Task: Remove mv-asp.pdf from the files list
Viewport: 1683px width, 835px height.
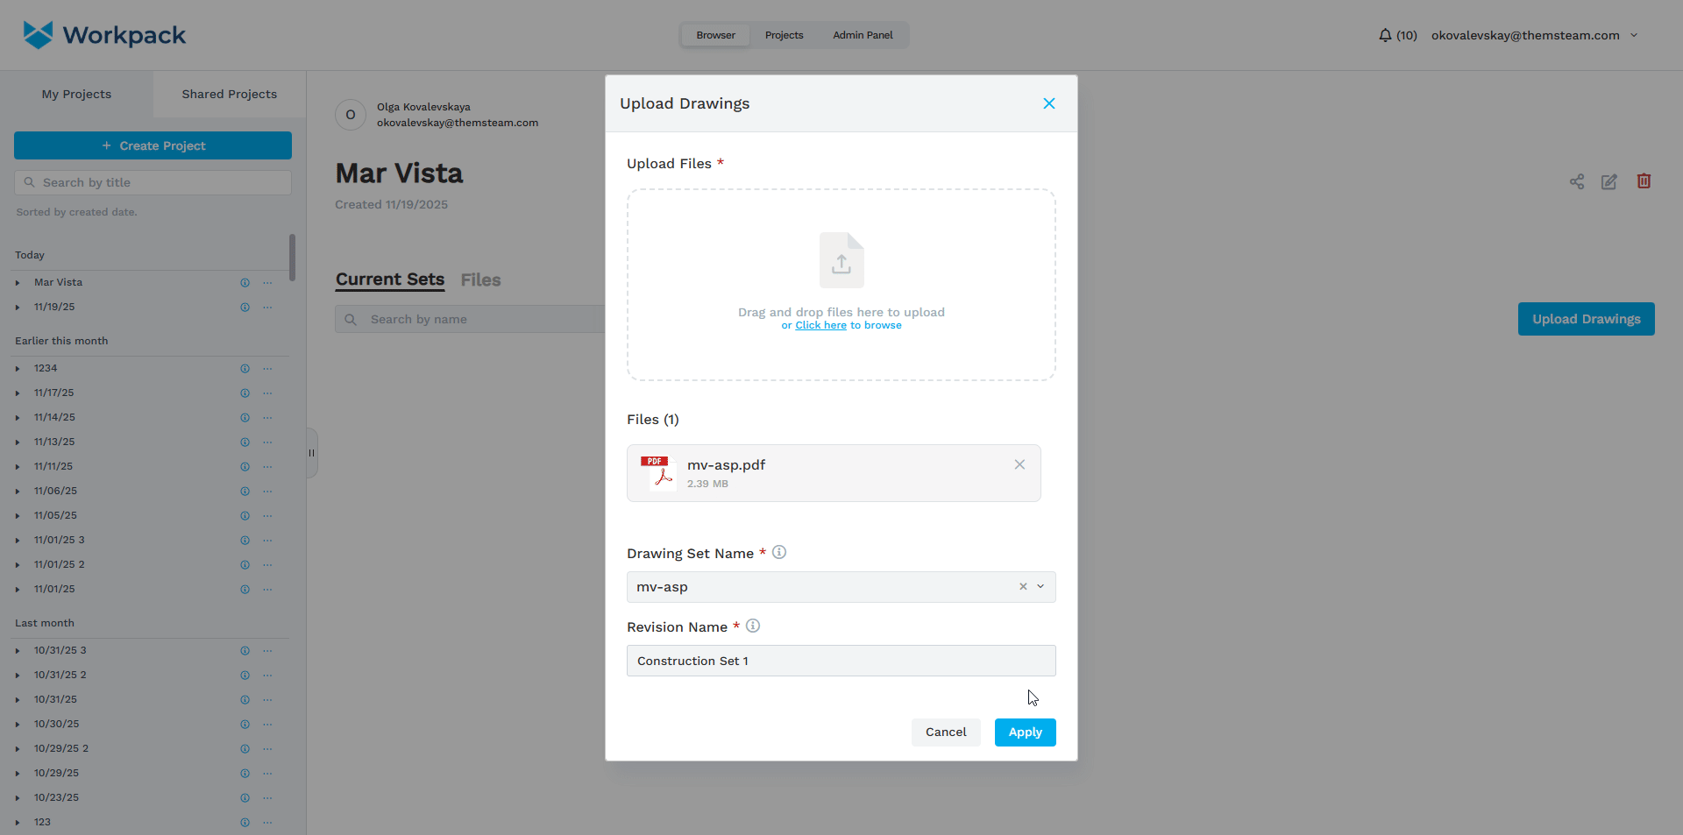Action: (1019, 464)
